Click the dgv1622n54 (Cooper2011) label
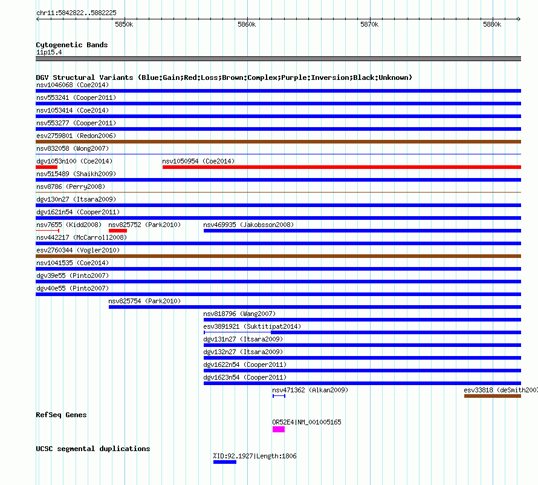Screen dimensions: 538x485 coord(245,365)
